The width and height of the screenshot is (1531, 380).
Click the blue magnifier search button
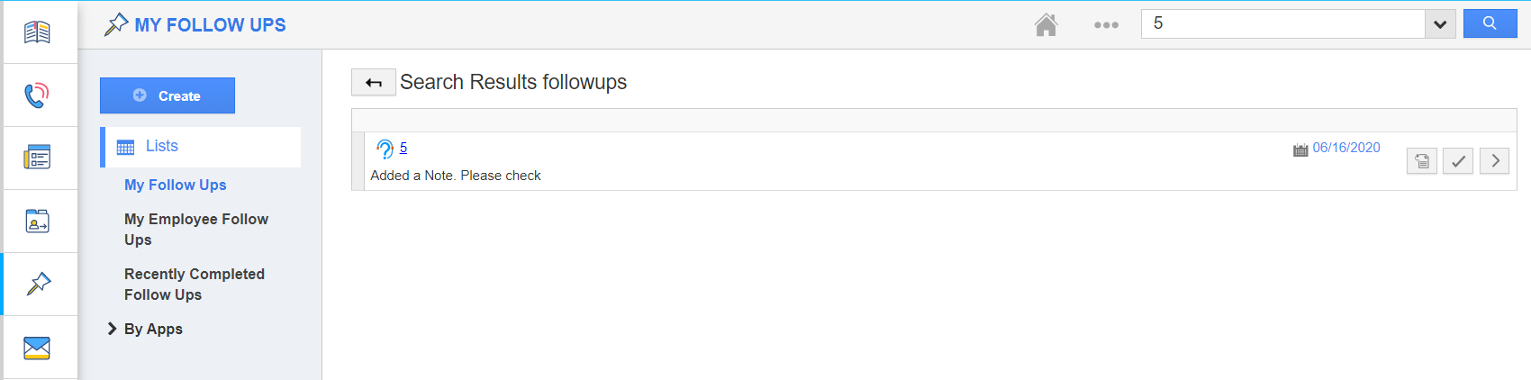pos(1490,23)
